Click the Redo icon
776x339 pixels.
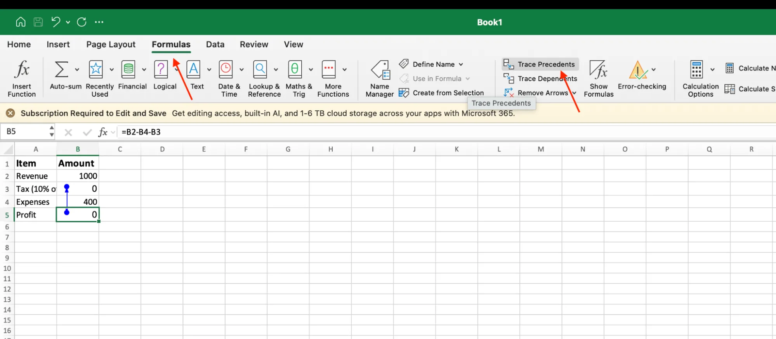82,22
